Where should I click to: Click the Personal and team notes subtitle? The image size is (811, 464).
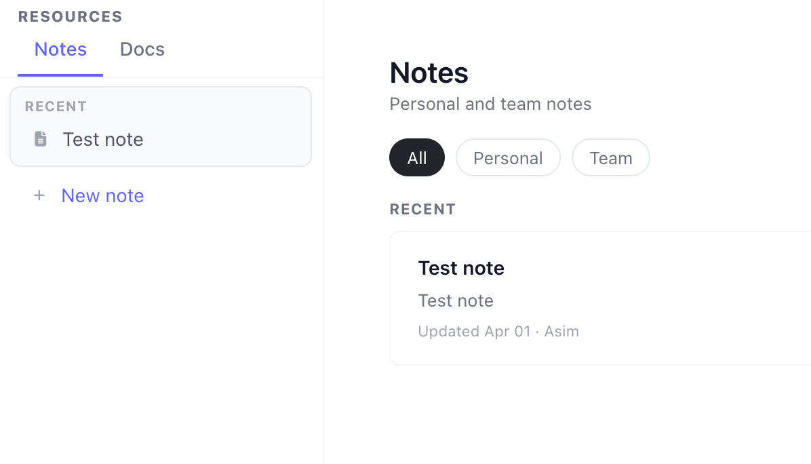pos(490,104)
